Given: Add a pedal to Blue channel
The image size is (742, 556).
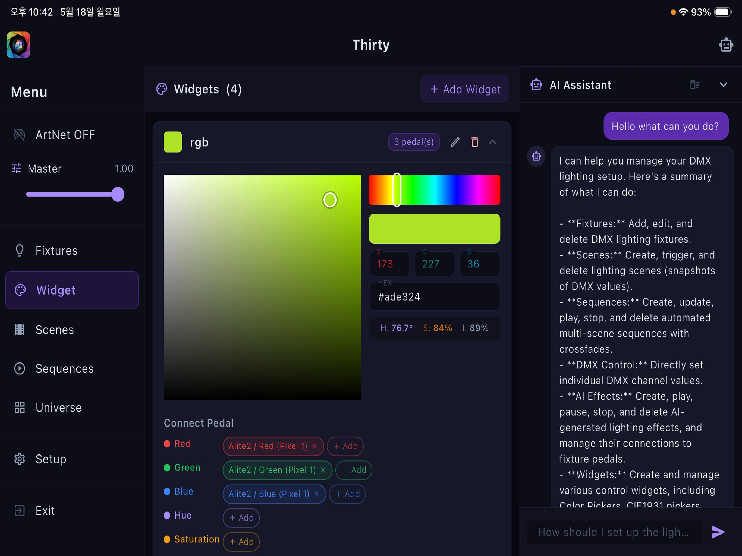Looking at the screenshot, I should click(348, 494).
